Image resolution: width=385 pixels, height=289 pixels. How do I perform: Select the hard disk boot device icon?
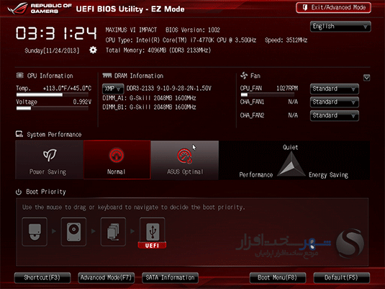click(73, 231)
